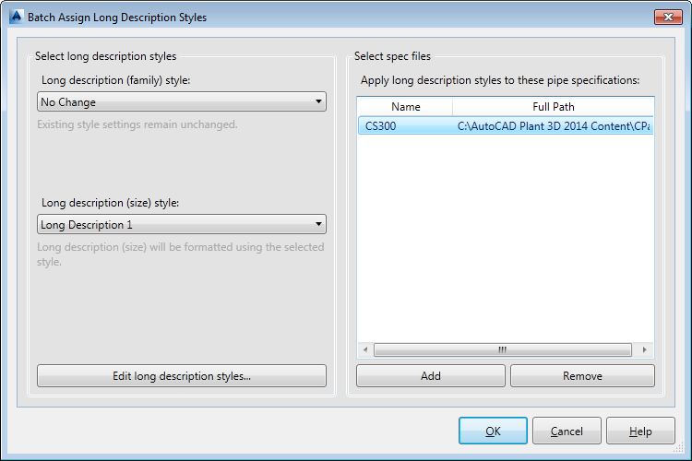Image resolution: width=692 pixels, height=461 pixels.
Task: Click the Full Path column header
Action: [x=553, y=107]
